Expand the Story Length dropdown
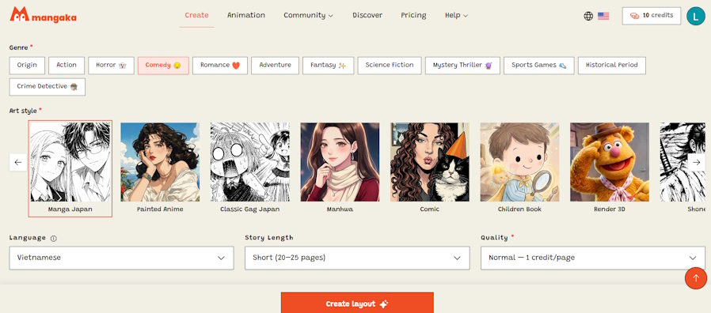This screenshot has height=313, width=711. [357, 258]
